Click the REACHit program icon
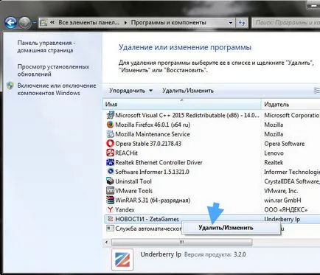The image size is (320, 275). pyautogui.click(x=110, y=153)
